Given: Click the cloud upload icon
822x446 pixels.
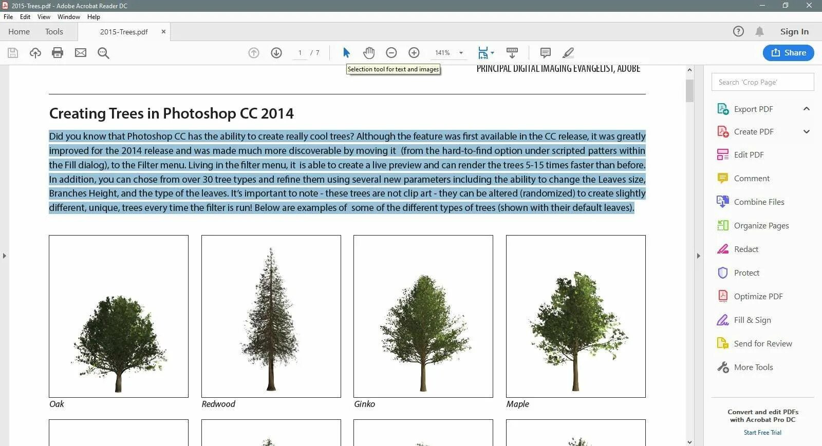Looking at the screenshot, I should [35, 53].
